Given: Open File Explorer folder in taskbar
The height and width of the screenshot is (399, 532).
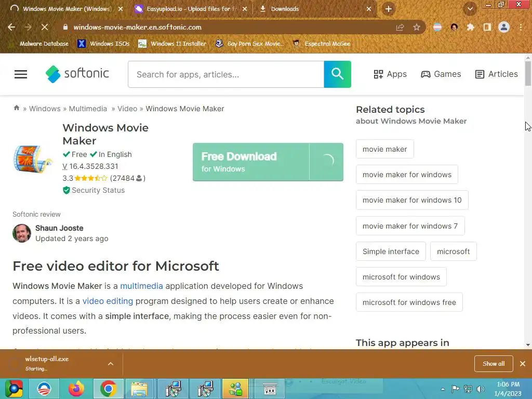Looking at the screenshot, I should coord(139,389).
